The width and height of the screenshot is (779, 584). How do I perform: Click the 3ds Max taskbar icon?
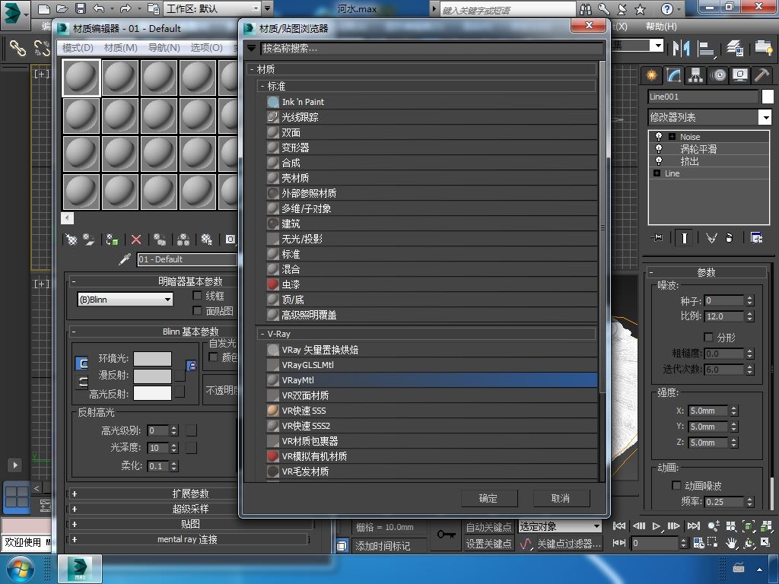(x=80, y=569)
